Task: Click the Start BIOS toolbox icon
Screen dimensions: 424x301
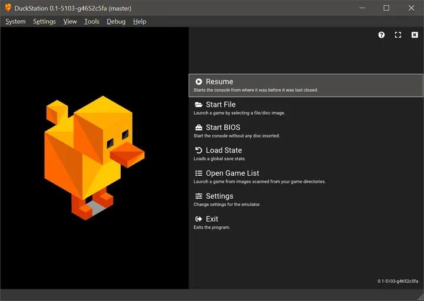Action: point(199,128)
